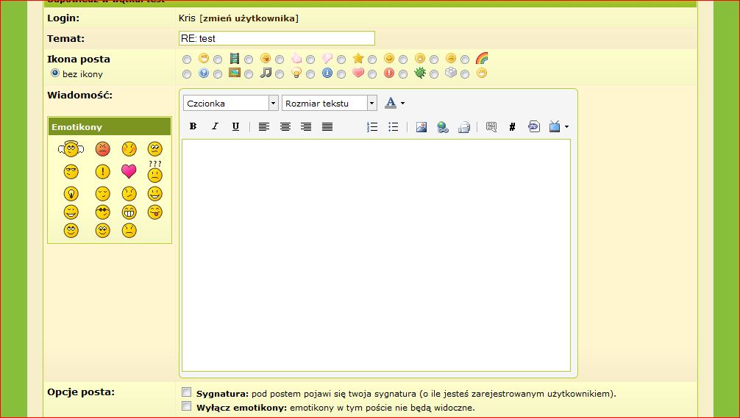Toggle bold formatting in the editor toolbar
This screenshot has width=740, height=418.
[193, 127]
